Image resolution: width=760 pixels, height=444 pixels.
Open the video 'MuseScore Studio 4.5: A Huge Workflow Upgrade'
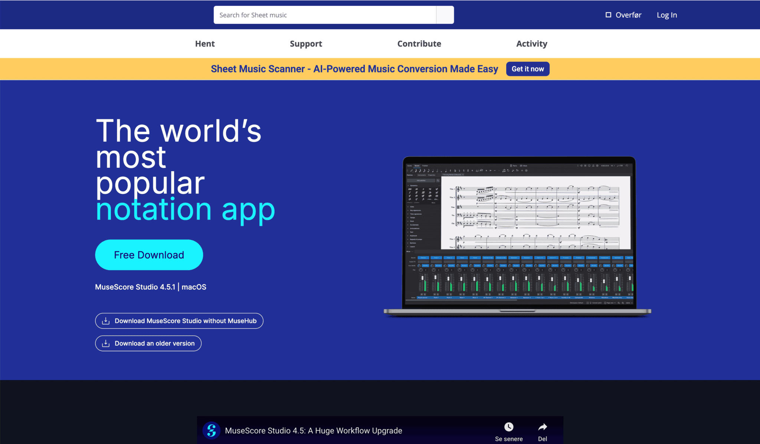[x=314, y=431]
